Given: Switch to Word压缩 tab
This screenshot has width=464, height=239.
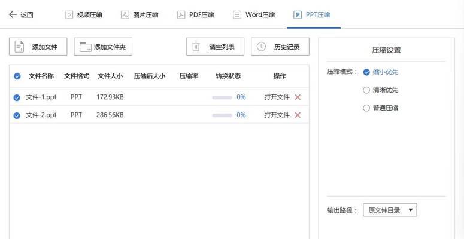Looking at the screenshot, I should tap(254, 15).
